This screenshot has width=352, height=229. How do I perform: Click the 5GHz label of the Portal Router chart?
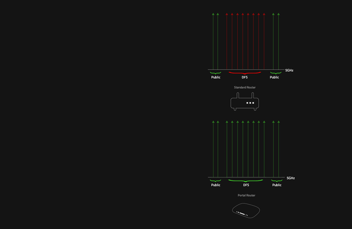click(291, 178)
